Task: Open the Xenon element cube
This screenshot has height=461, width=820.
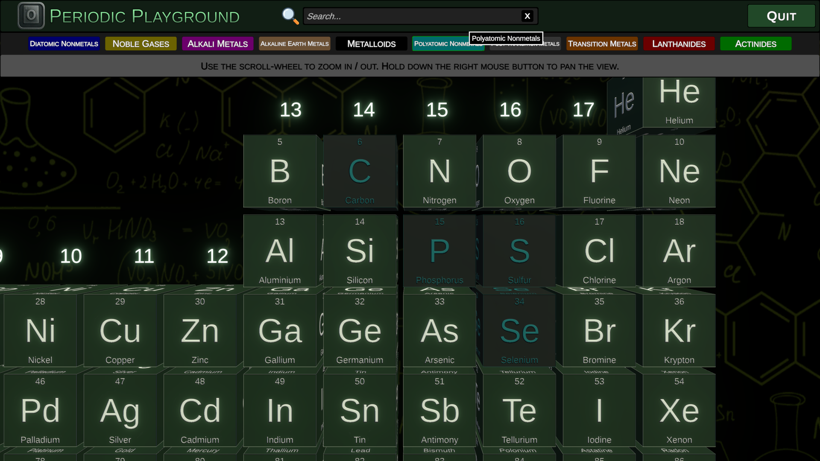Action: (x=679, y=411)
